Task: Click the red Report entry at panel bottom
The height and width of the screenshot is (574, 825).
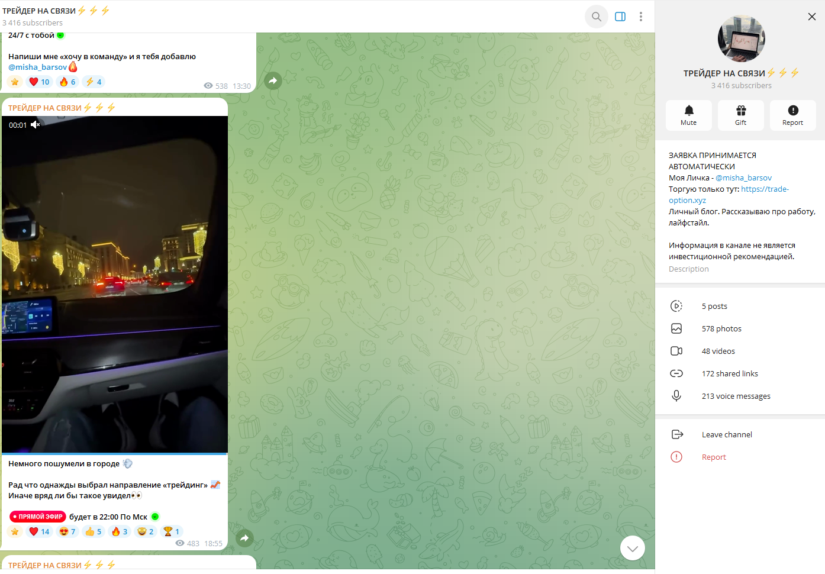Action: (x=740, y=457)
